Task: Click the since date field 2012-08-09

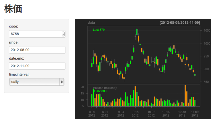Action: [37, 50]
